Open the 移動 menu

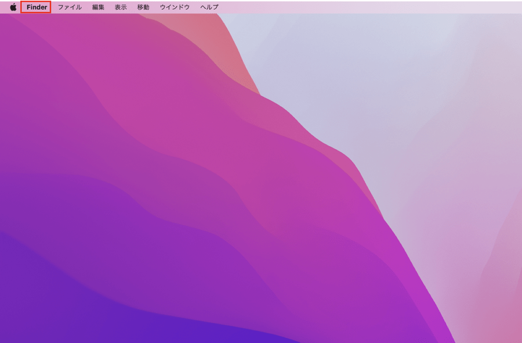[x=143, y=7]
